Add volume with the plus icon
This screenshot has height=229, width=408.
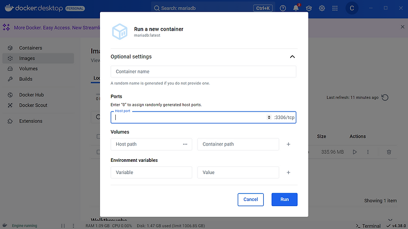288,144
